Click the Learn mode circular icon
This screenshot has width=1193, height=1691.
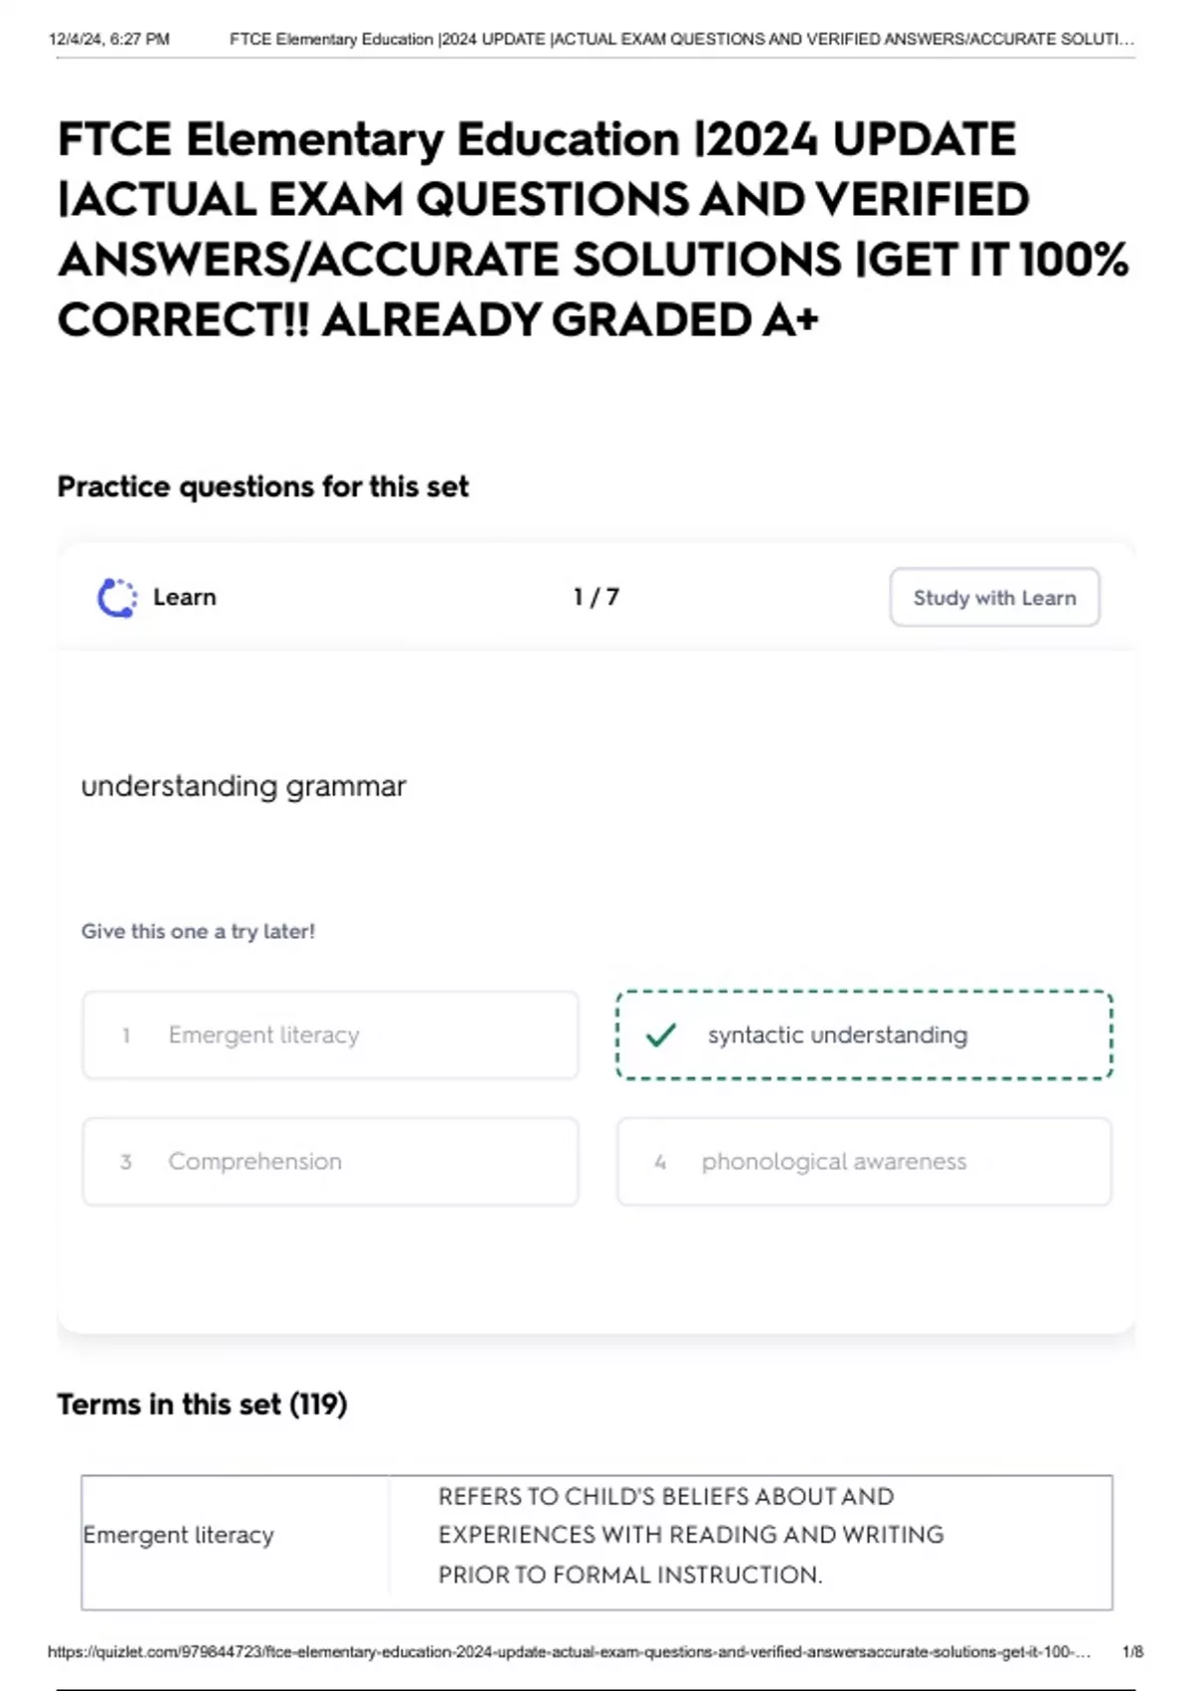click(x=117, y=598)
